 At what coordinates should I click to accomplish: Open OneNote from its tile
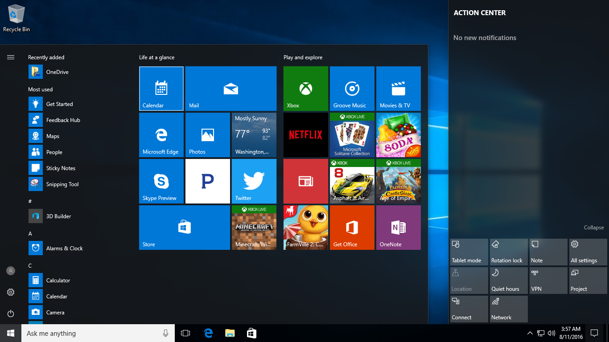click(398, 228)
